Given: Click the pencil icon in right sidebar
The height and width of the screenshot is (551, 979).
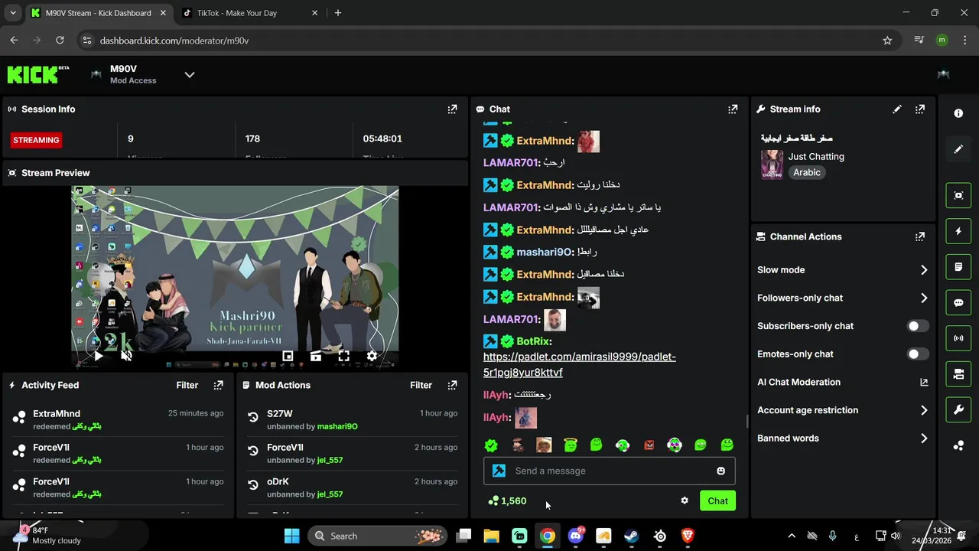Looking at the screenshot, I should click(958, 149).
